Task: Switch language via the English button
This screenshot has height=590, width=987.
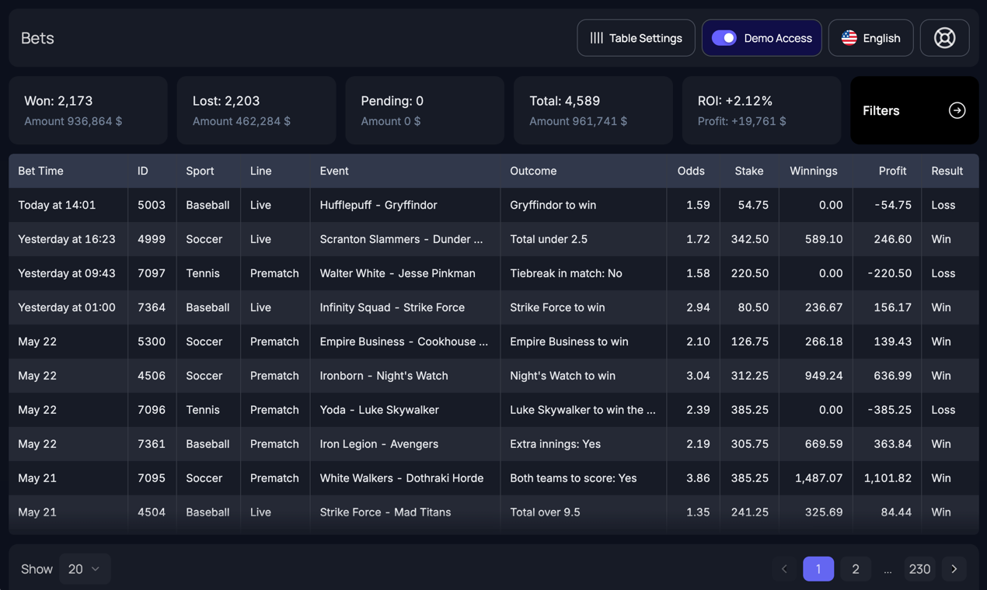Action: tap(870, 37)
